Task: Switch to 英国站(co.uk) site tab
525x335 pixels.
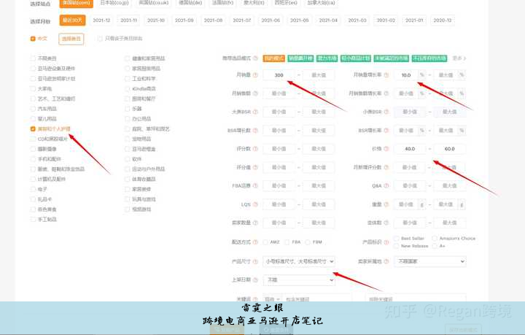Action: click(154, 3)
